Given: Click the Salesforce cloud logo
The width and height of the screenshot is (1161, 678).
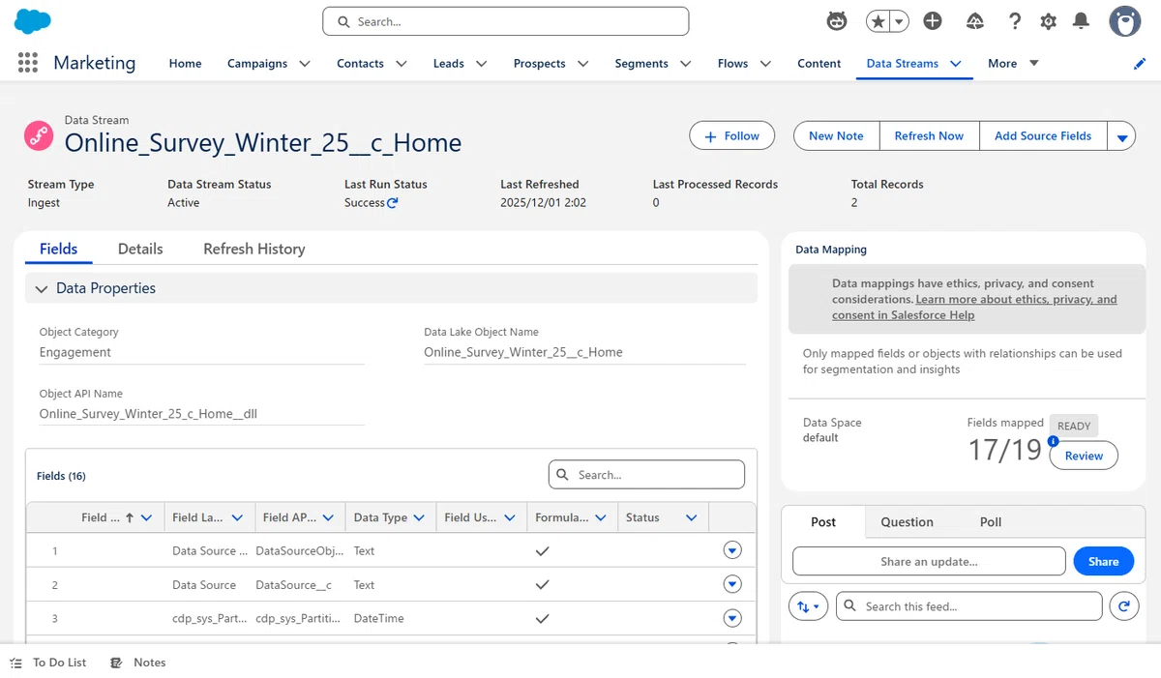Looking at the screenshot, I should (33, 20).
